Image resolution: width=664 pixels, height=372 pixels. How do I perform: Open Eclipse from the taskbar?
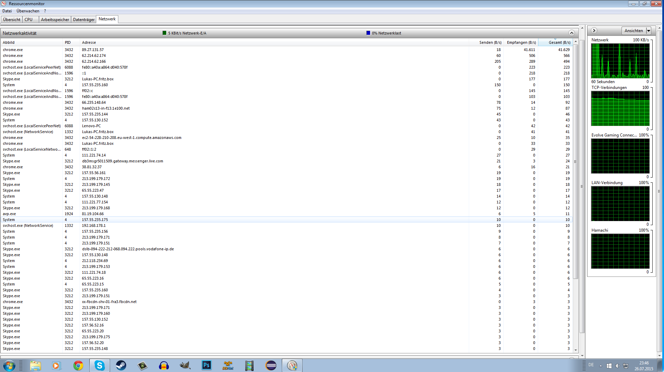[271, 365]
